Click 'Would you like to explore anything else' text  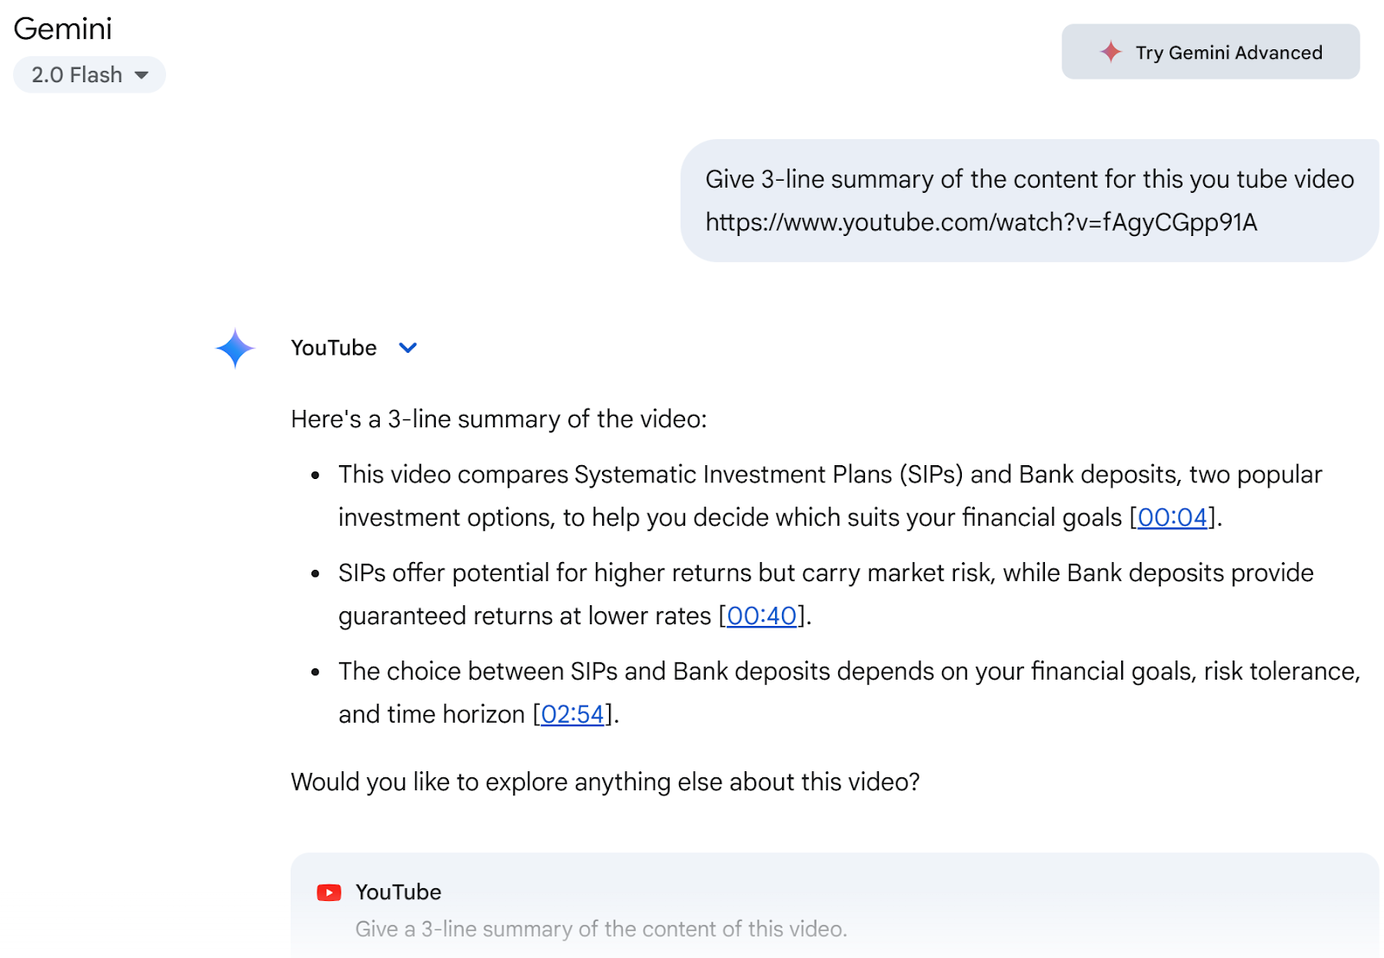605,782
